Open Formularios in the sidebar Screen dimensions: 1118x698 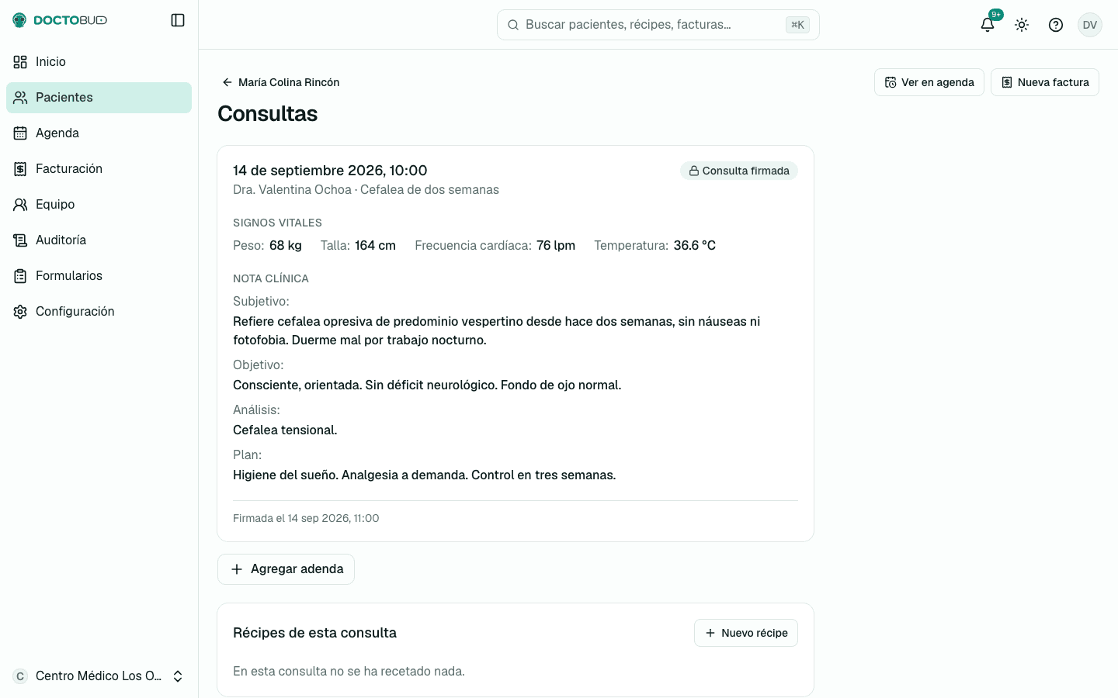tap(99, 276)
